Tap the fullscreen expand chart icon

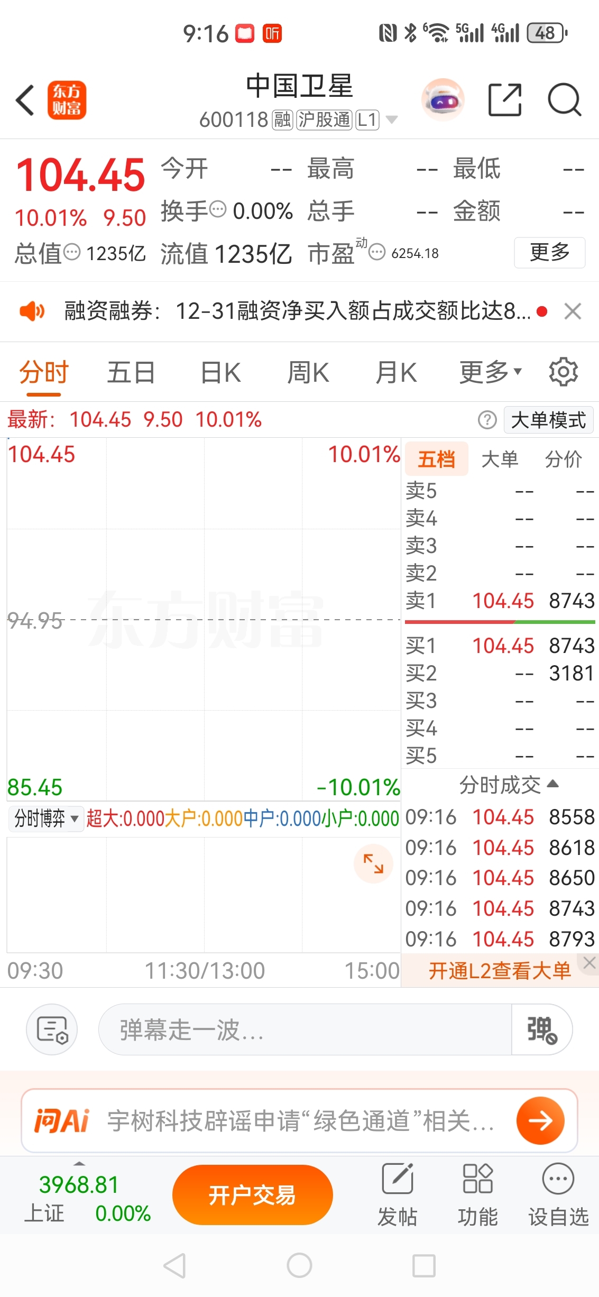coord(373,864)
